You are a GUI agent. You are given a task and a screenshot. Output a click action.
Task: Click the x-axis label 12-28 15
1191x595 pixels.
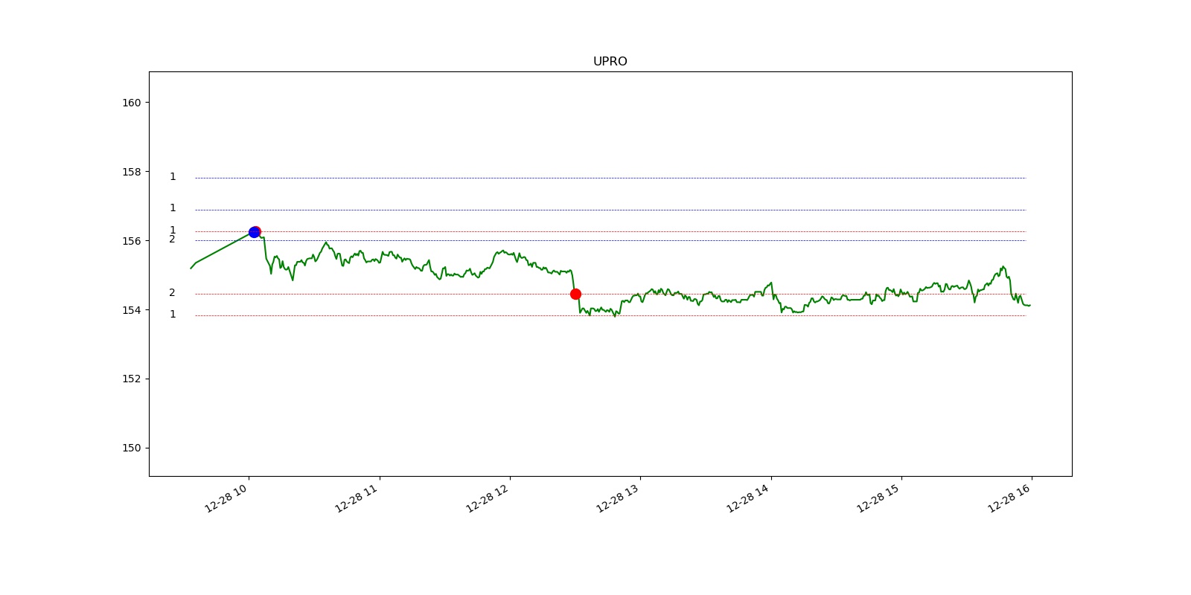(x=878, y=498)
